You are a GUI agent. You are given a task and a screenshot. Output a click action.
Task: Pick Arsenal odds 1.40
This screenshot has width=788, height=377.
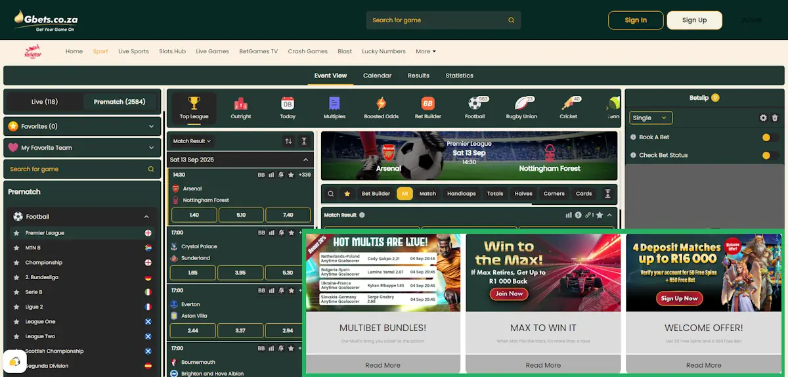click(x=194, y=215)
